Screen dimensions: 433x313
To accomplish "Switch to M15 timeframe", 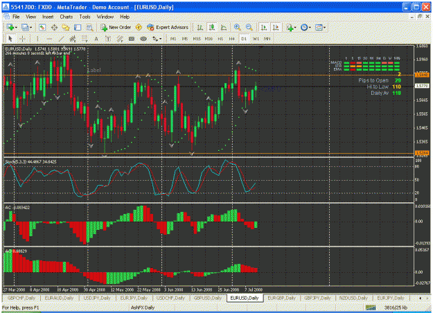I will pos(197,39).
